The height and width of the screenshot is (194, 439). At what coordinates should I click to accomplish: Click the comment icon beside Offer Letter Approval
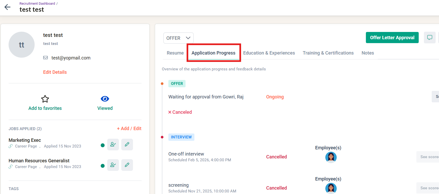(430, 38)
